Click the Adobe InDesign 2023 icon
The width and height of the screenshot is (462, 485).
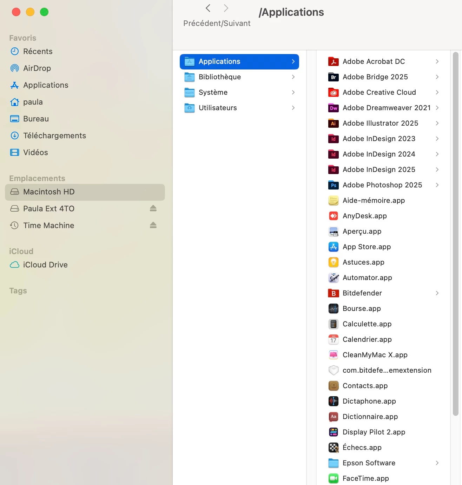[x=333, y=139]
